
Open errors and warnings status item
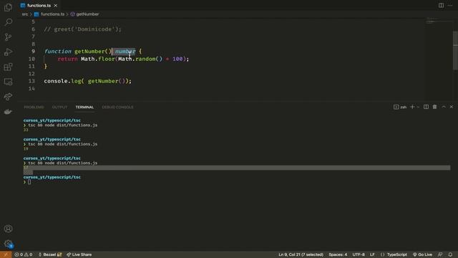pos(24,254)
